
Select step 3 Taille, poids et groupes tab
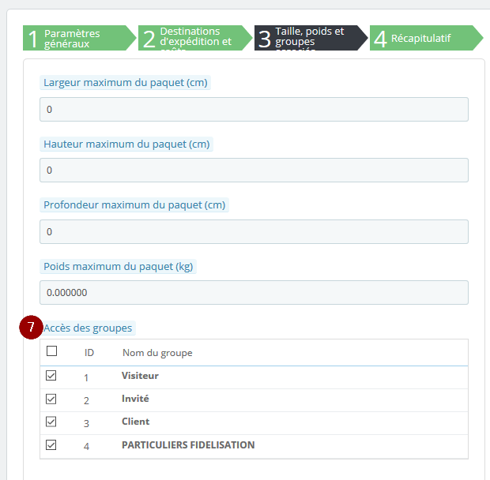pos(311,38)
